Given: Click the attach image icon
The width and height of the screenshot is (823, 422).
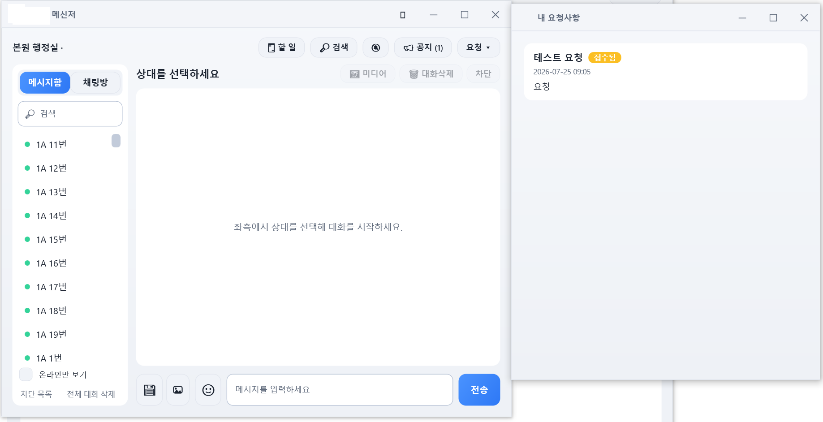Looking at the screenshot, I should pyautogui.click(x=178, y=390).
